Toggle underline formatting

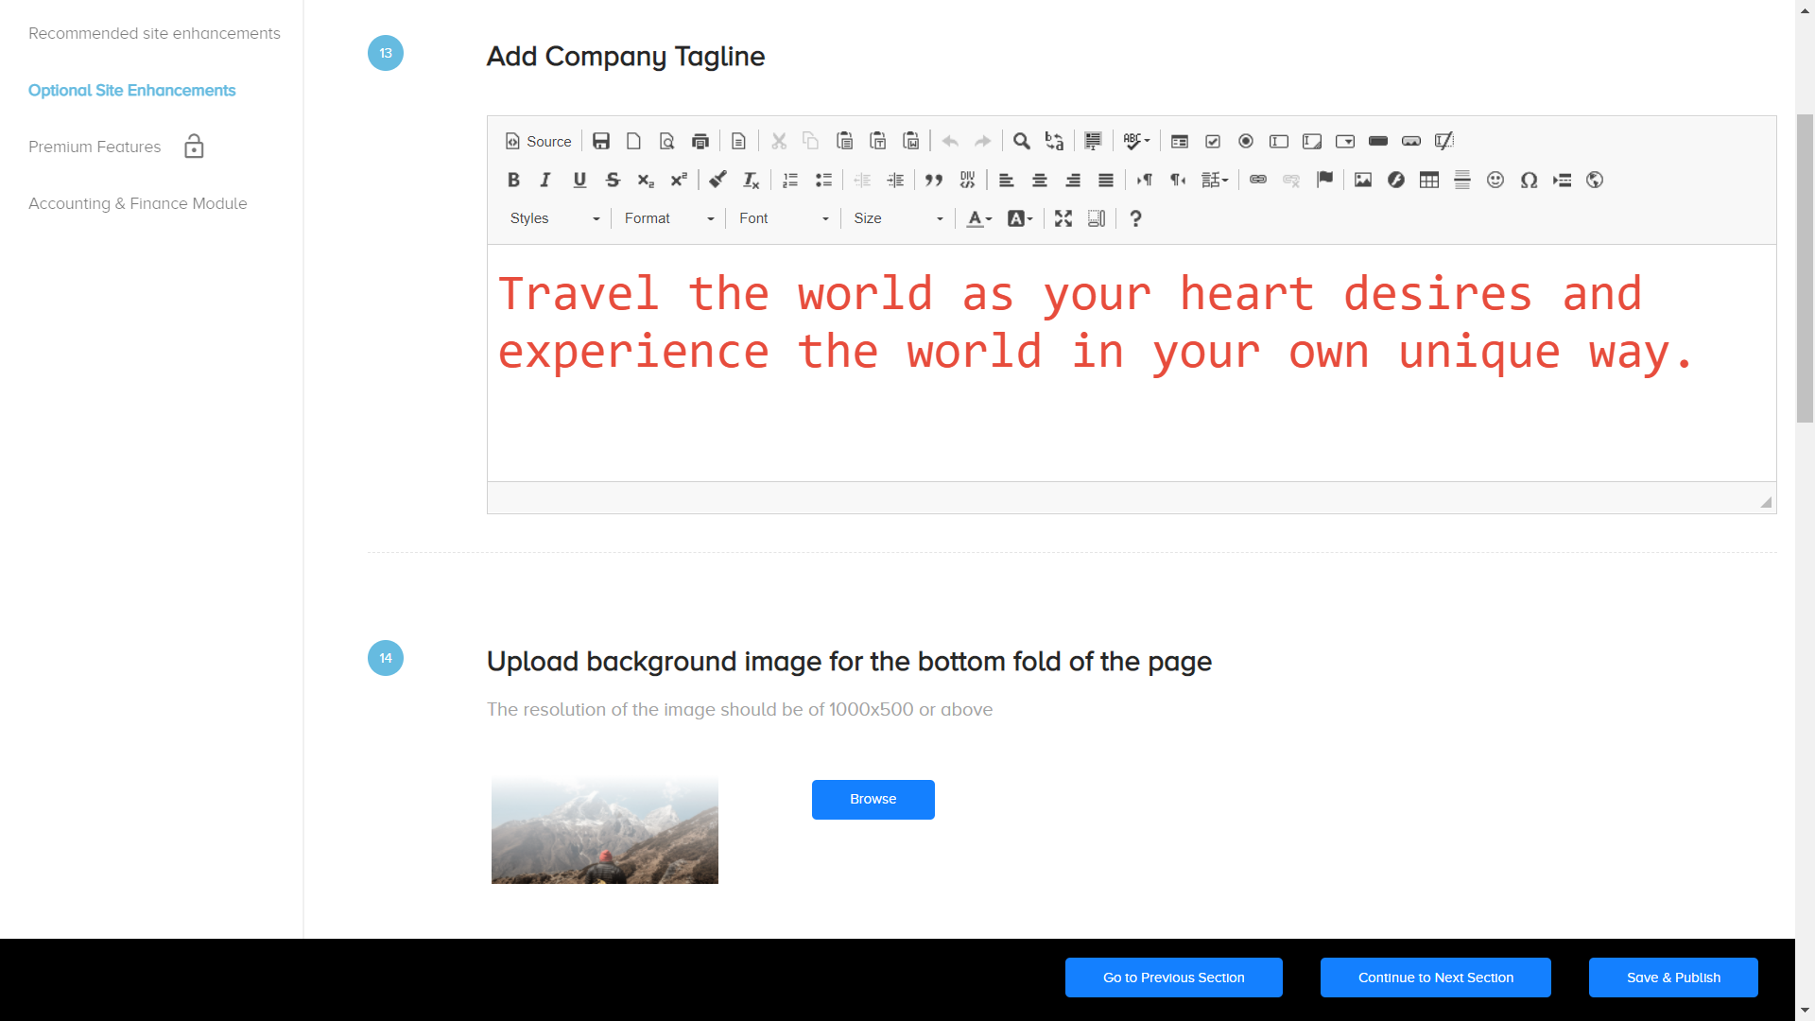pyautogui.click(x=579, y=181)
